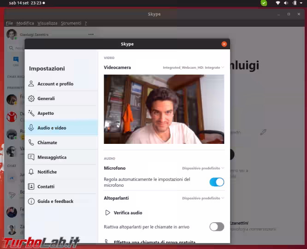Enable Riattiva altoparlanti per le chiamate in arrivo

[x=217, y=227]
